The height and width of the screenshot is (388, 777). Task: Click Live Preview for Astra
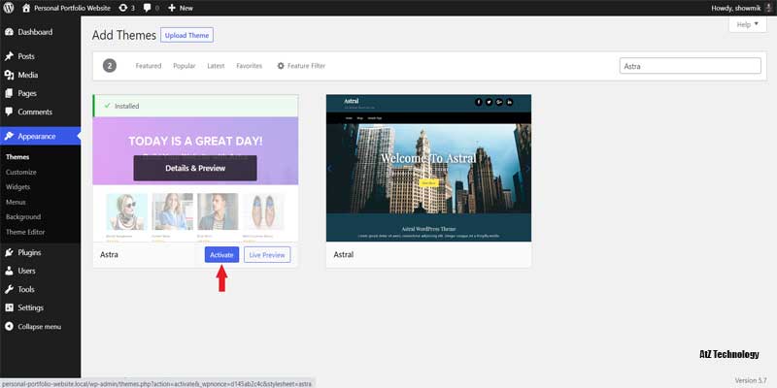(267, 255)
